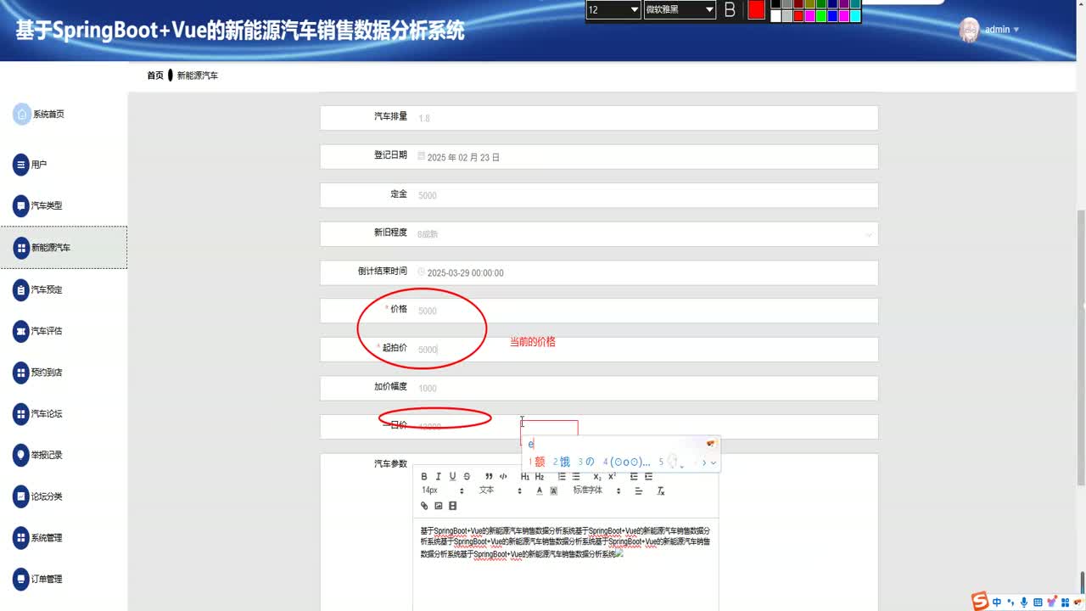
Task: Apply underline in the rich text editor
Action: 452,477
